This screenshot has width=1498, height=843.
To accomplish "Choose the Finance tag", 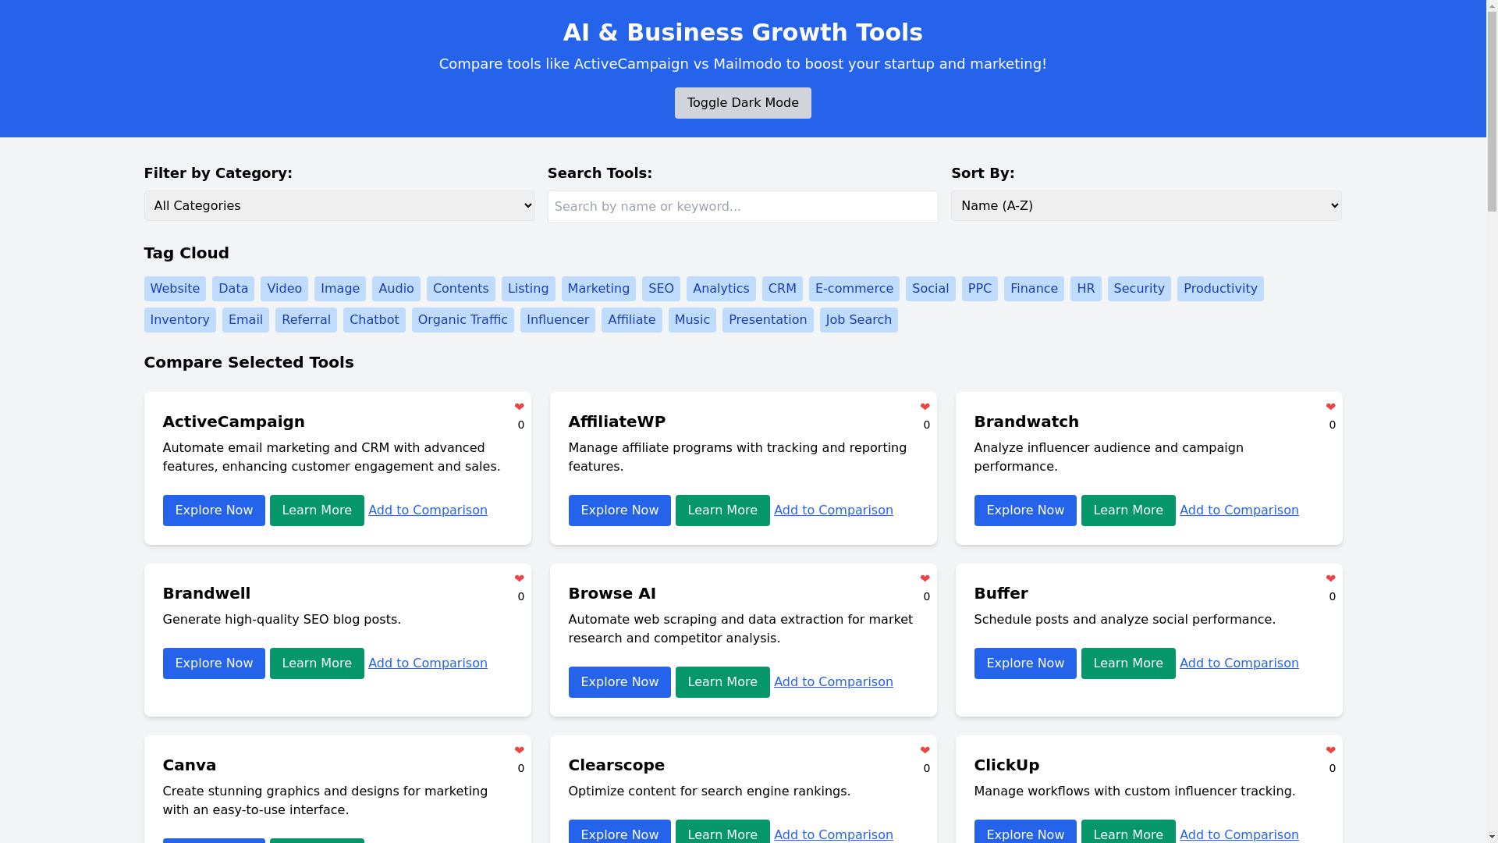I will tap(1034, 289).
